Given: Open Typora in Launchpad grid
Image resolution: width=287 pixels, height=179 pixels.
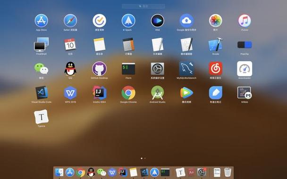Looking at the screenshot, I should point(42,117).
